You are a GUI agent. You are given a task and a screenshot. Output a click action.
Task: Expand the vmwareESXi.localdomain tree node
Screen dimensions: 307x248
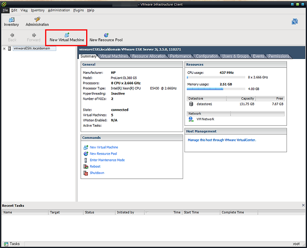(x=4, y=49)
